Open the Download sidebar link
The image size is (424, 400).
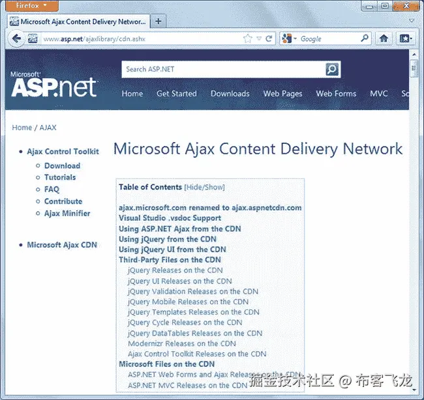coord(62,166)
